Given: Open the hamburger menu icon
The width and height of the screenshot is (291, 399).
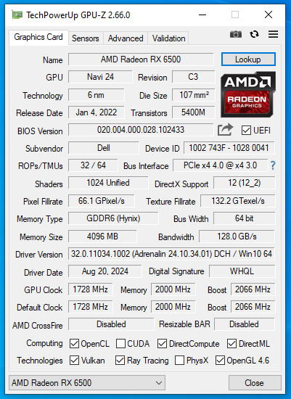Looking at the screenshot, I should [x=273, y=34].
